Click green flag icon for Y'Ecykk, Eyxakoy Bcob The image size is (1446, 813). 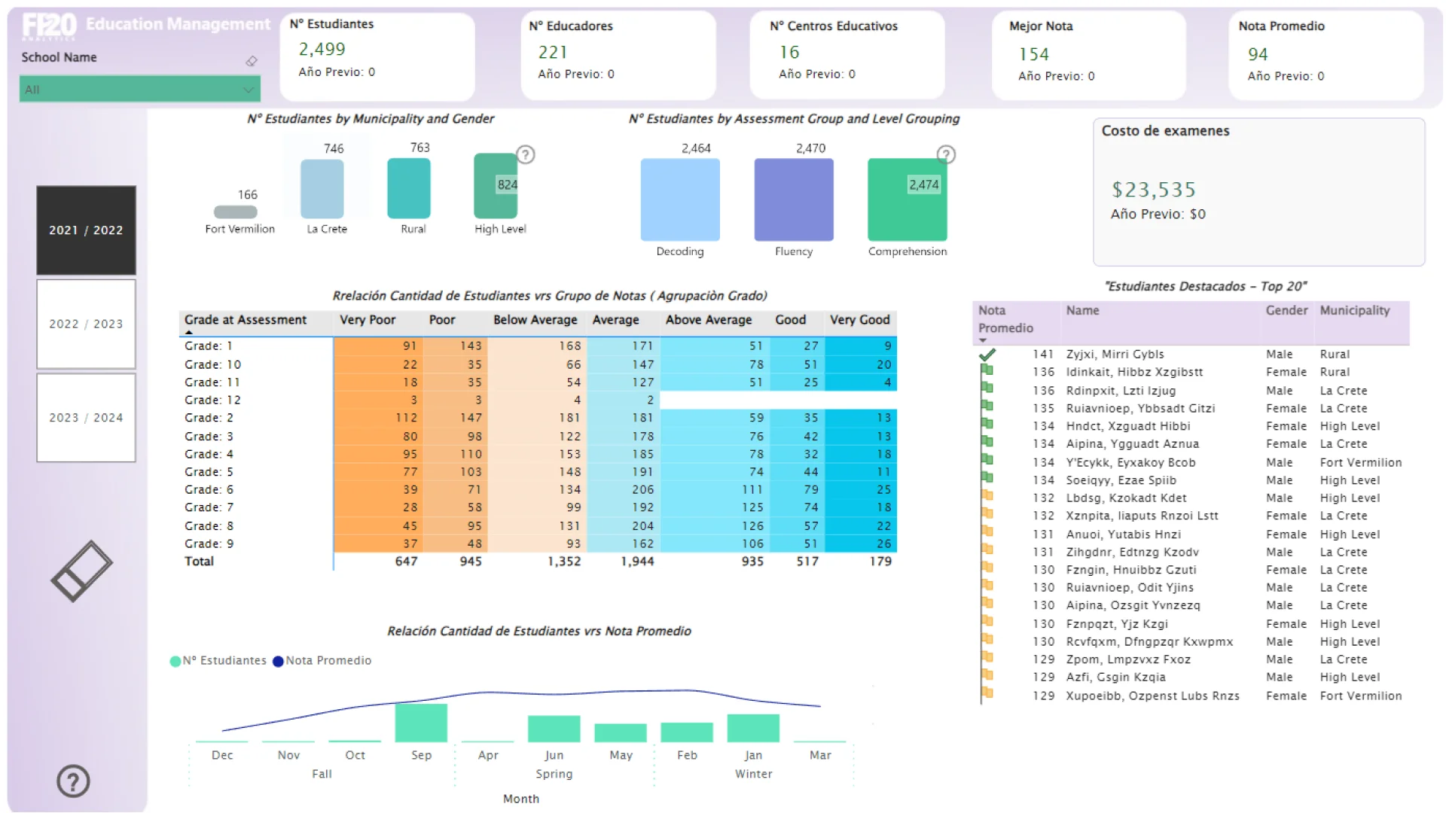(x=987, y=461)
